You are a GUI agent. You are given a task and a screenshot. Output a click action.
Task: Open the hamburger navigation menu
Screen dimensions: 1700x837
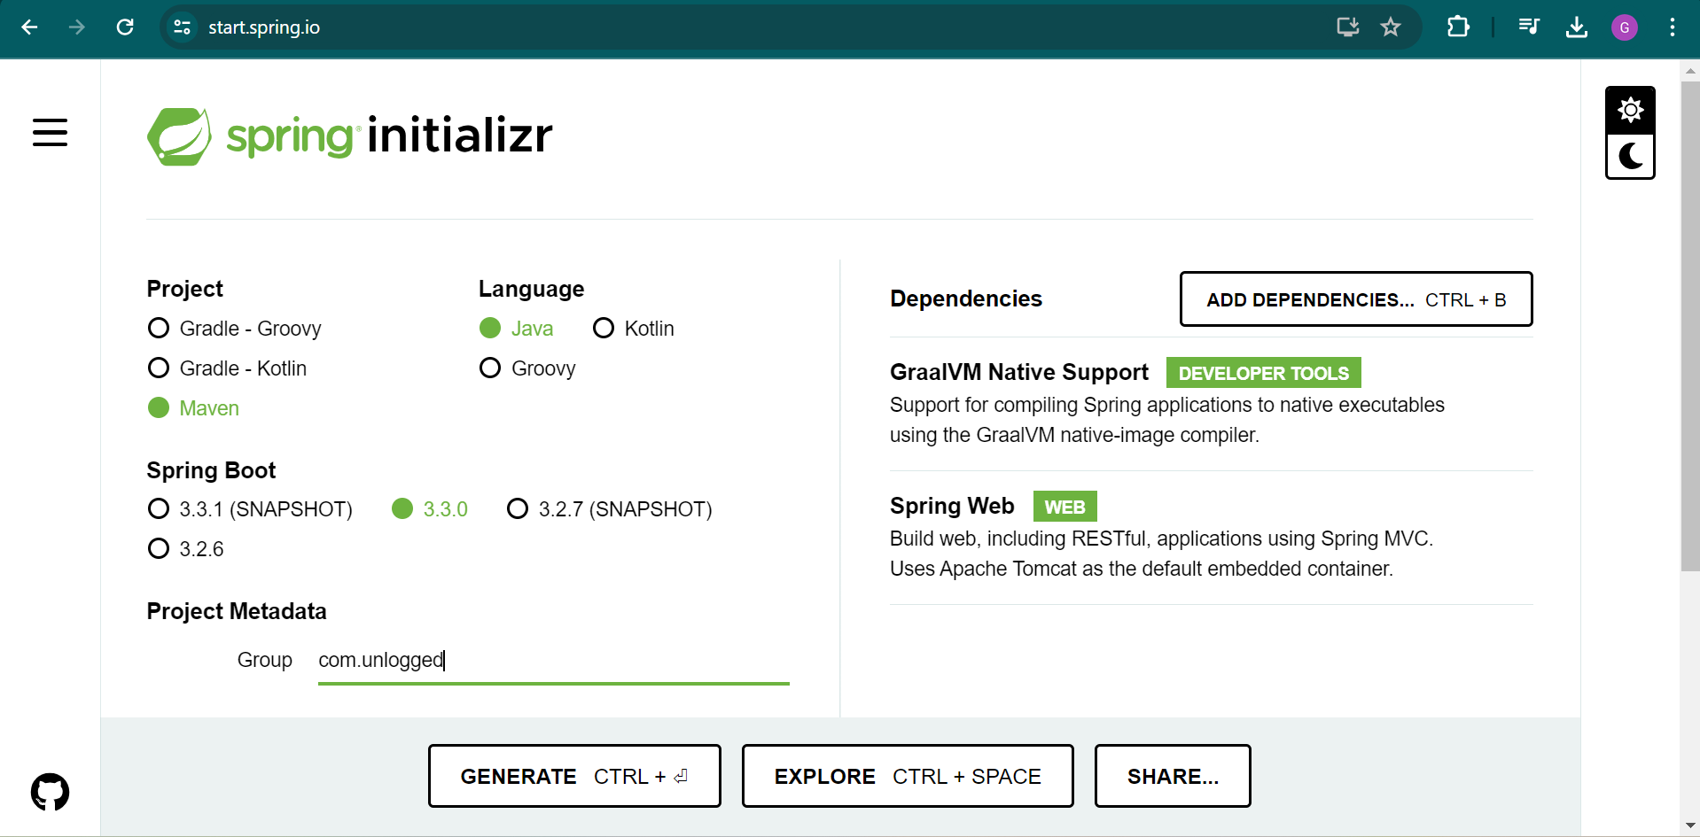pos(50,133)
